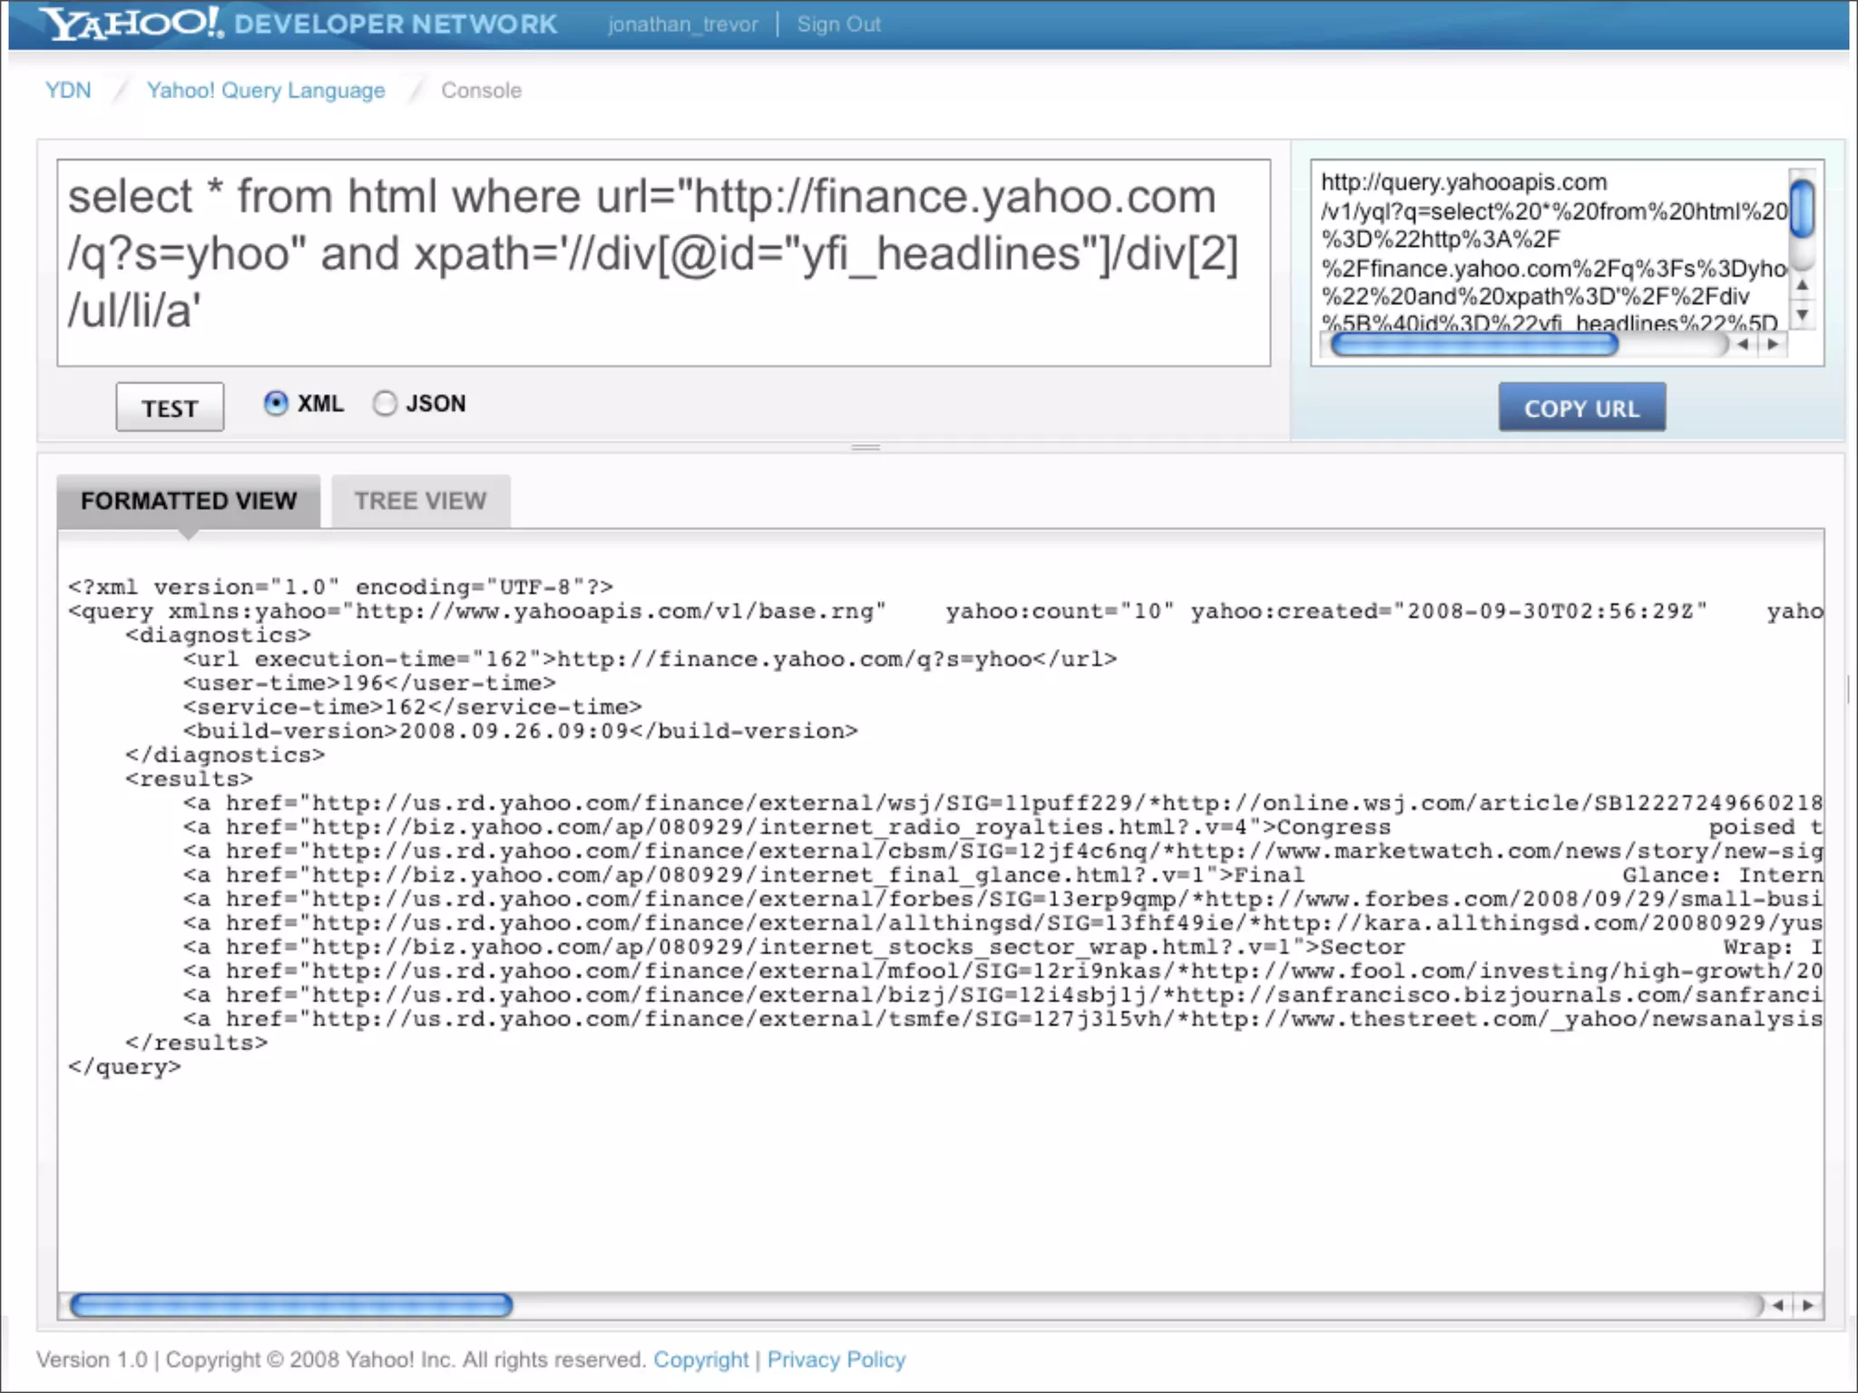The image size is (1858, 1393).
Task: Click URL box scroll down arrow
Action: click(x=1803, y=315)
